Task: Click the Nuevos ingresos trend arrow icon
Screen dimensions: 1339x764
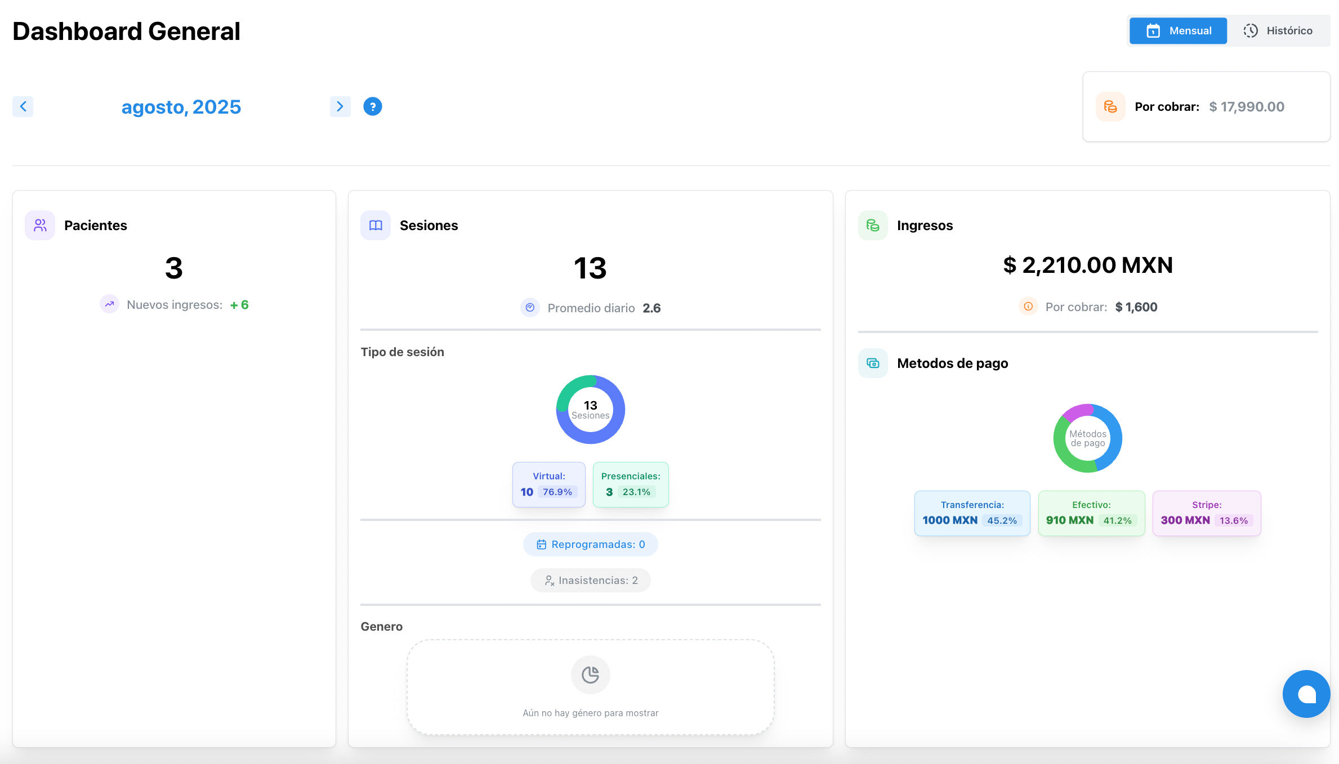Action: 109,304
